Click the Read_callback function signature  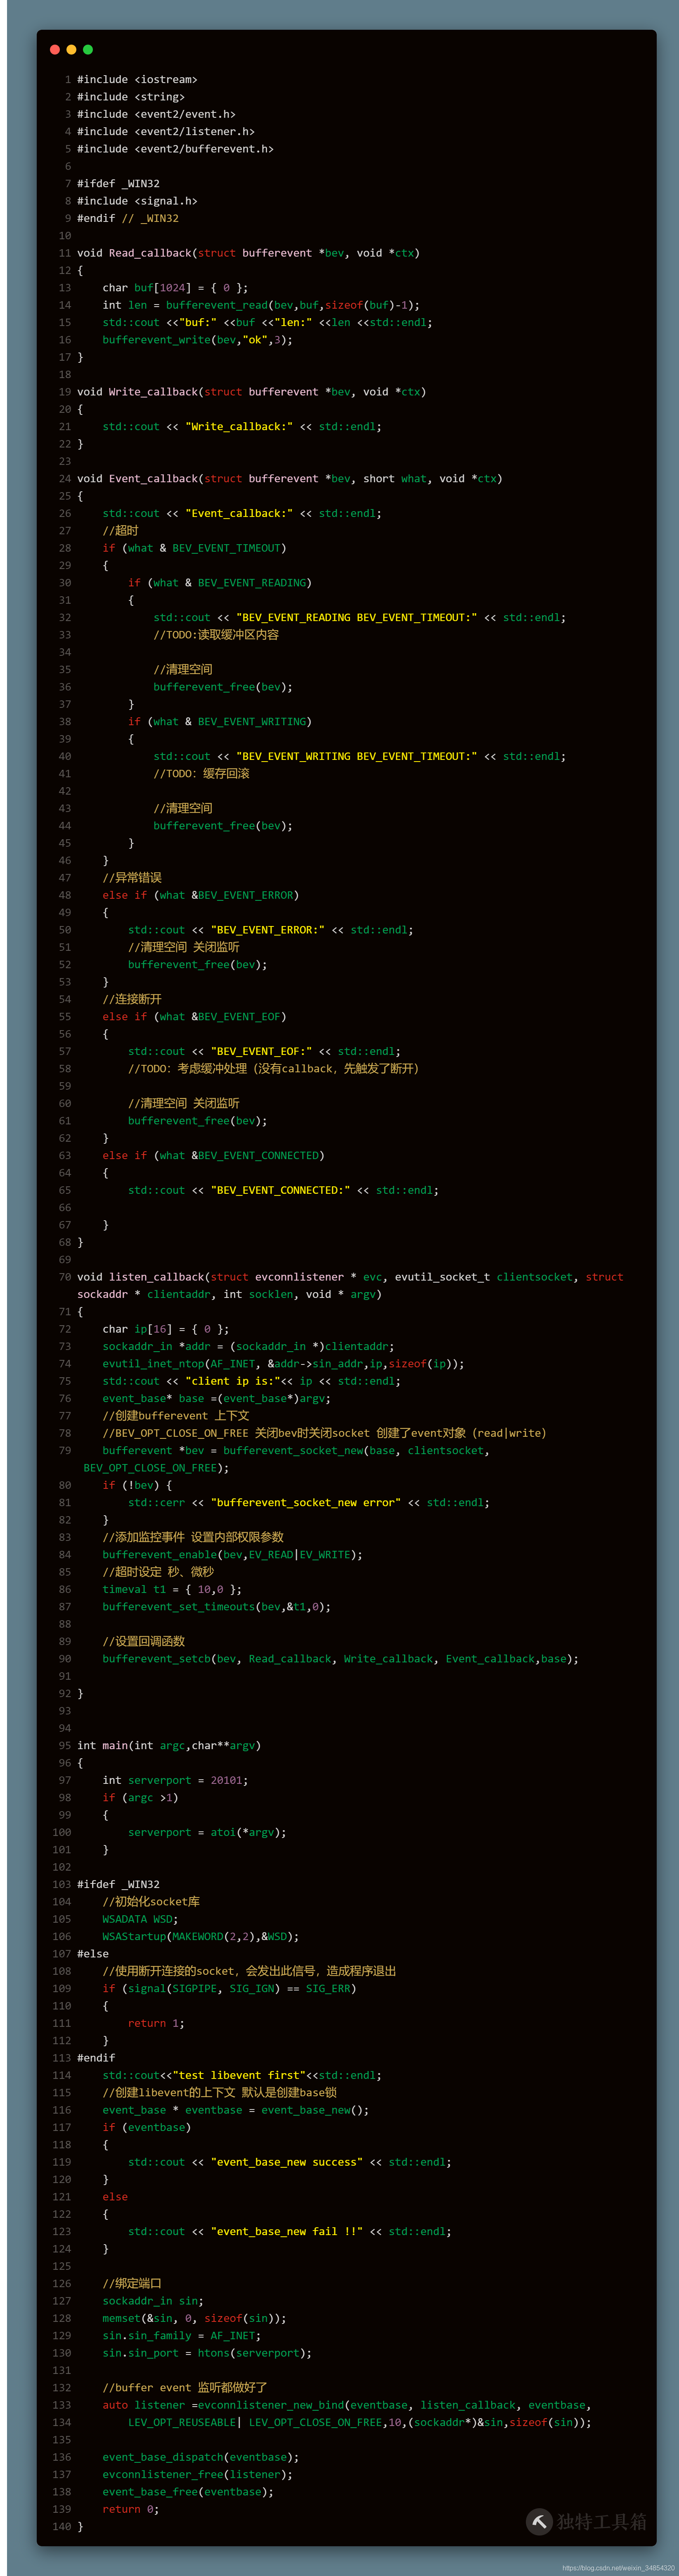pos(248,253)
